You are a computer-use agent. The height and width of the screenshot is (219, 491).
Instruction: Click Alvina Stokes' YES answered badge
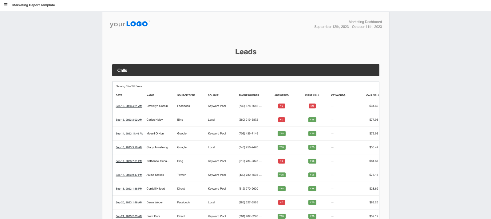pyautogui.click(x=281, y=175)
